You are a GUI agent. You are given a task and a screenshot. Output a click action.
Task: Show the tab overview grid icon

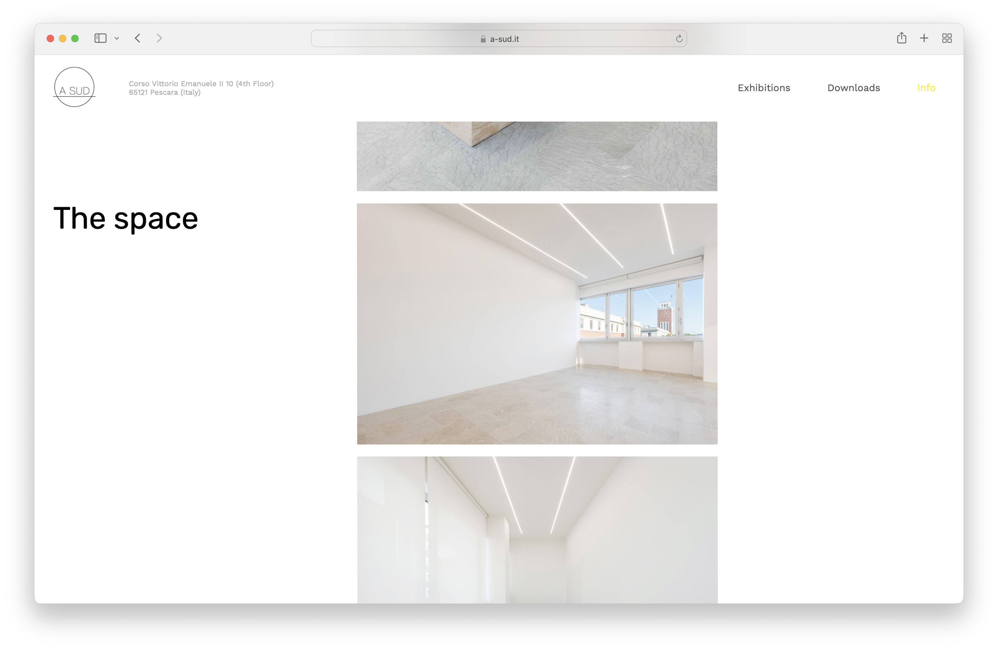tap(947, 38)
